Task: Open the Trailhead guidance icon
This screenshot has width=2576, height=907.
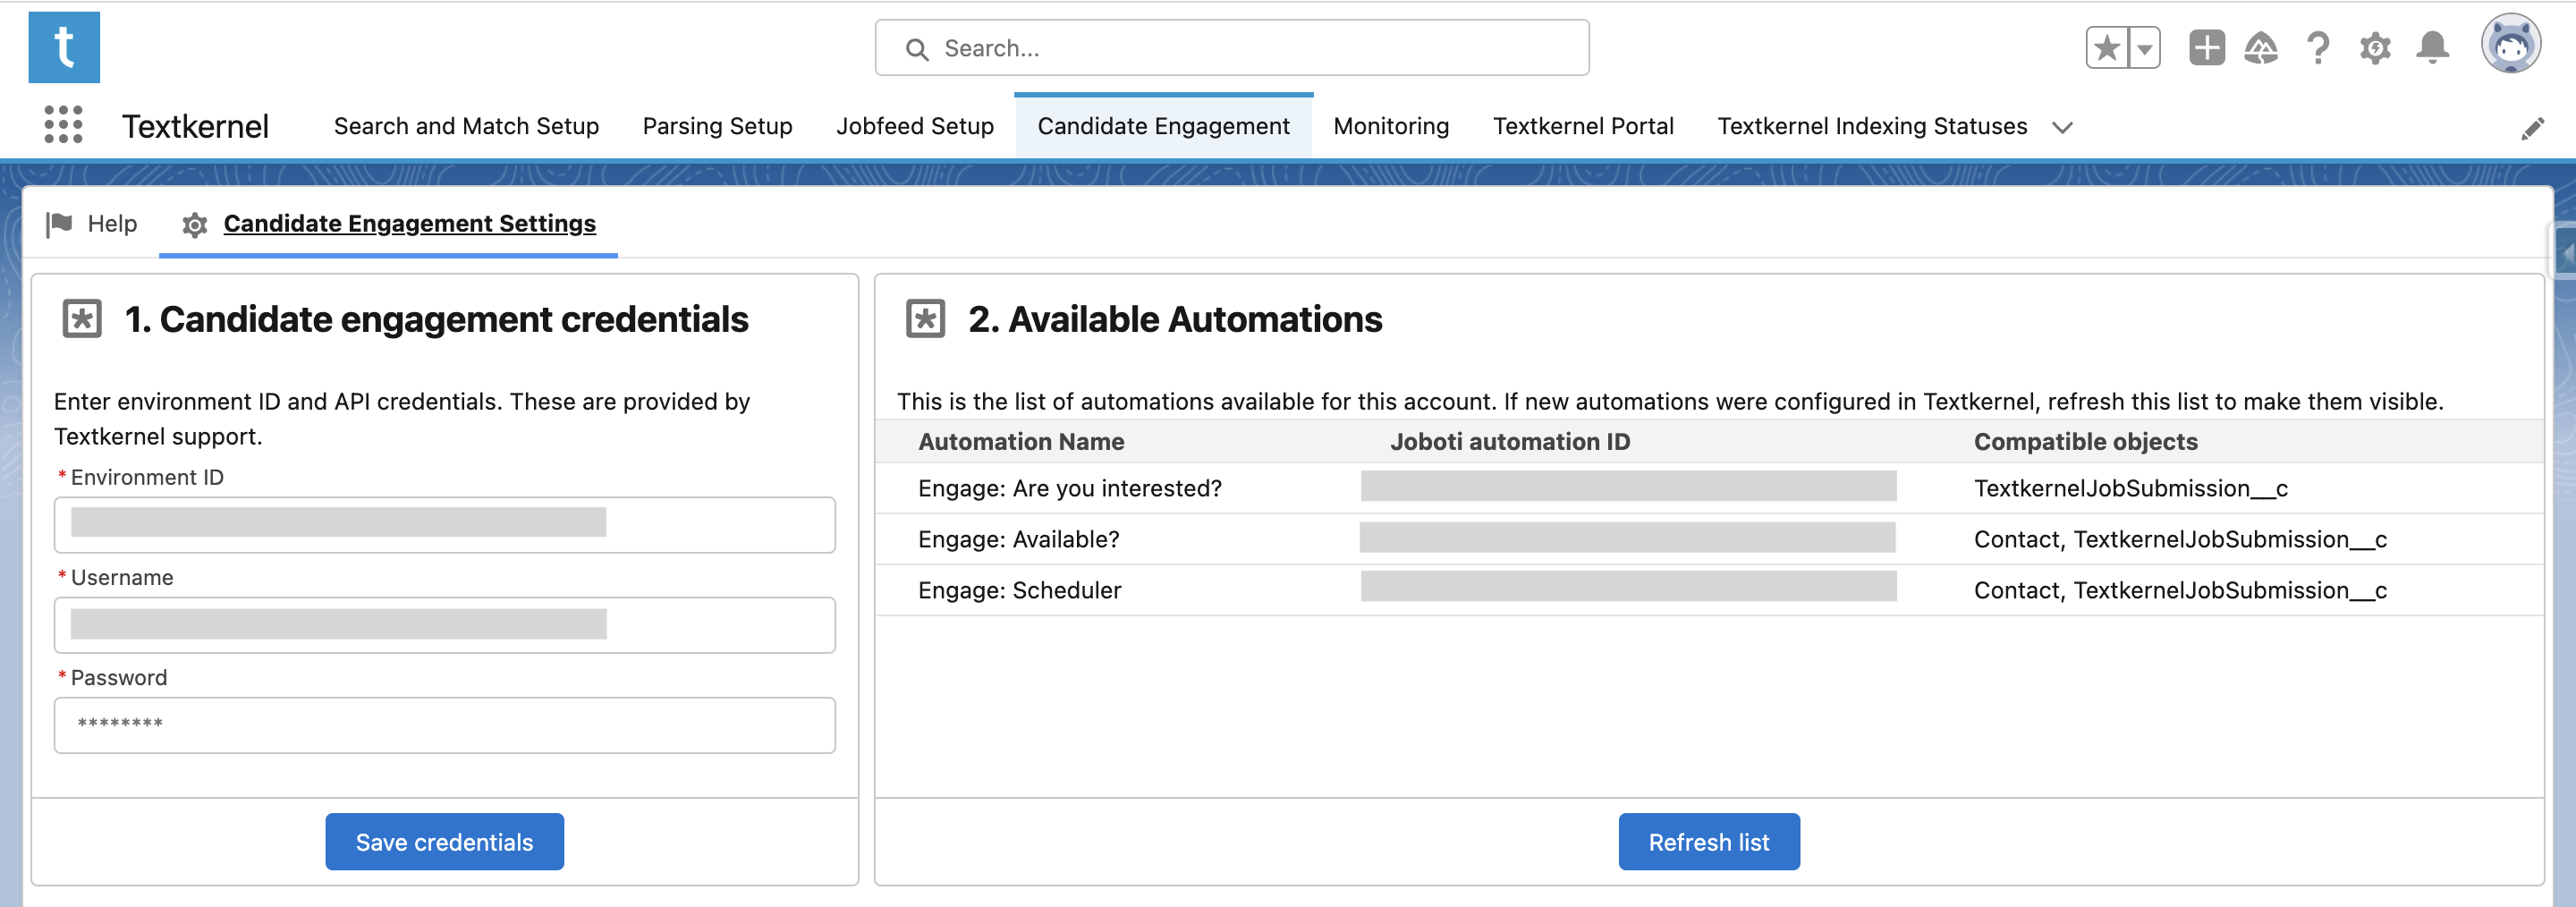Action: click(x=2261, y=48)
